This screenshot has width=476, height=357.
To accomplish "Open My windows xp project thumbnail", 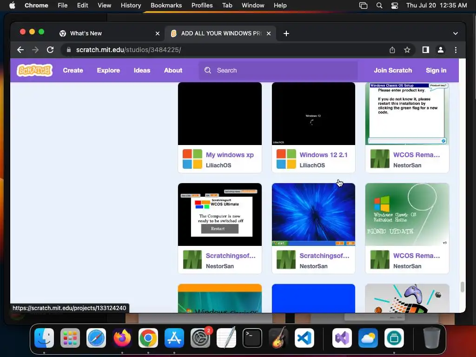I will (220, 113).
